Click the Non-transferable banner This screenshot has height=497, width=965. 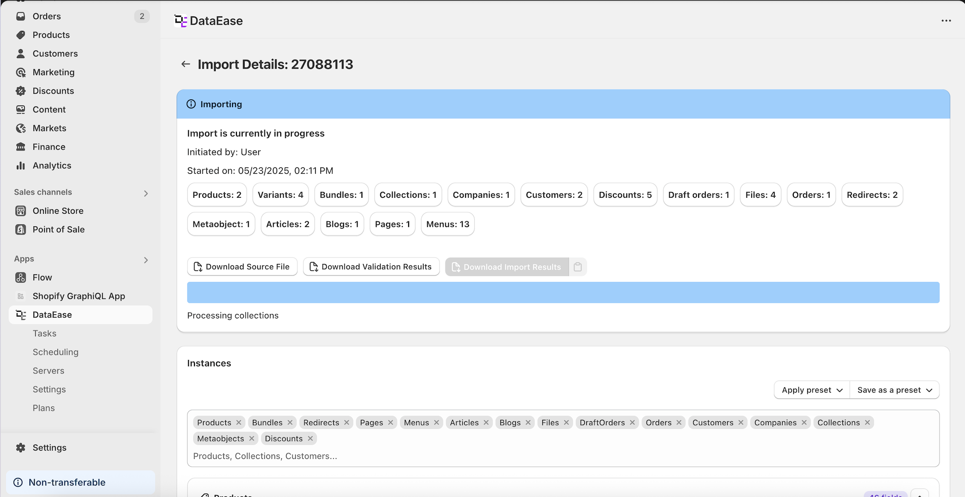click(x=81, y=483)
